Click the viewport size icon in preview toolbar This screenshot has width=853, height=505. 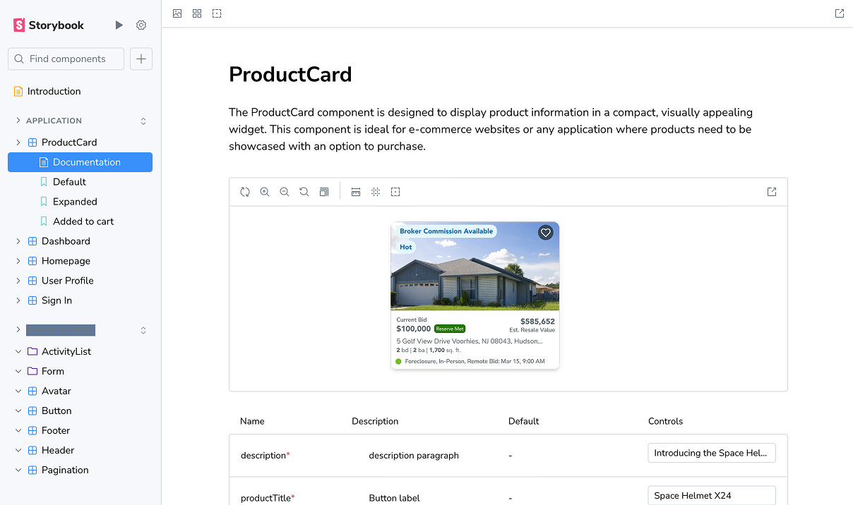(x=324, y=192)
